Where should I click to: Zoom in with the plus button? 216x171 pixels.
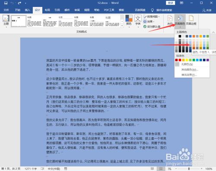tap(201, 168)
